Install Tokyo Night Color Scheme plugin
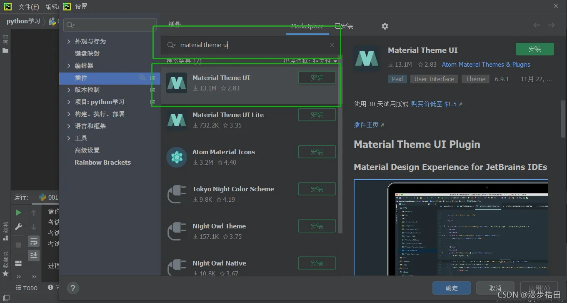567x303 pixels. (x=317, y=189)
